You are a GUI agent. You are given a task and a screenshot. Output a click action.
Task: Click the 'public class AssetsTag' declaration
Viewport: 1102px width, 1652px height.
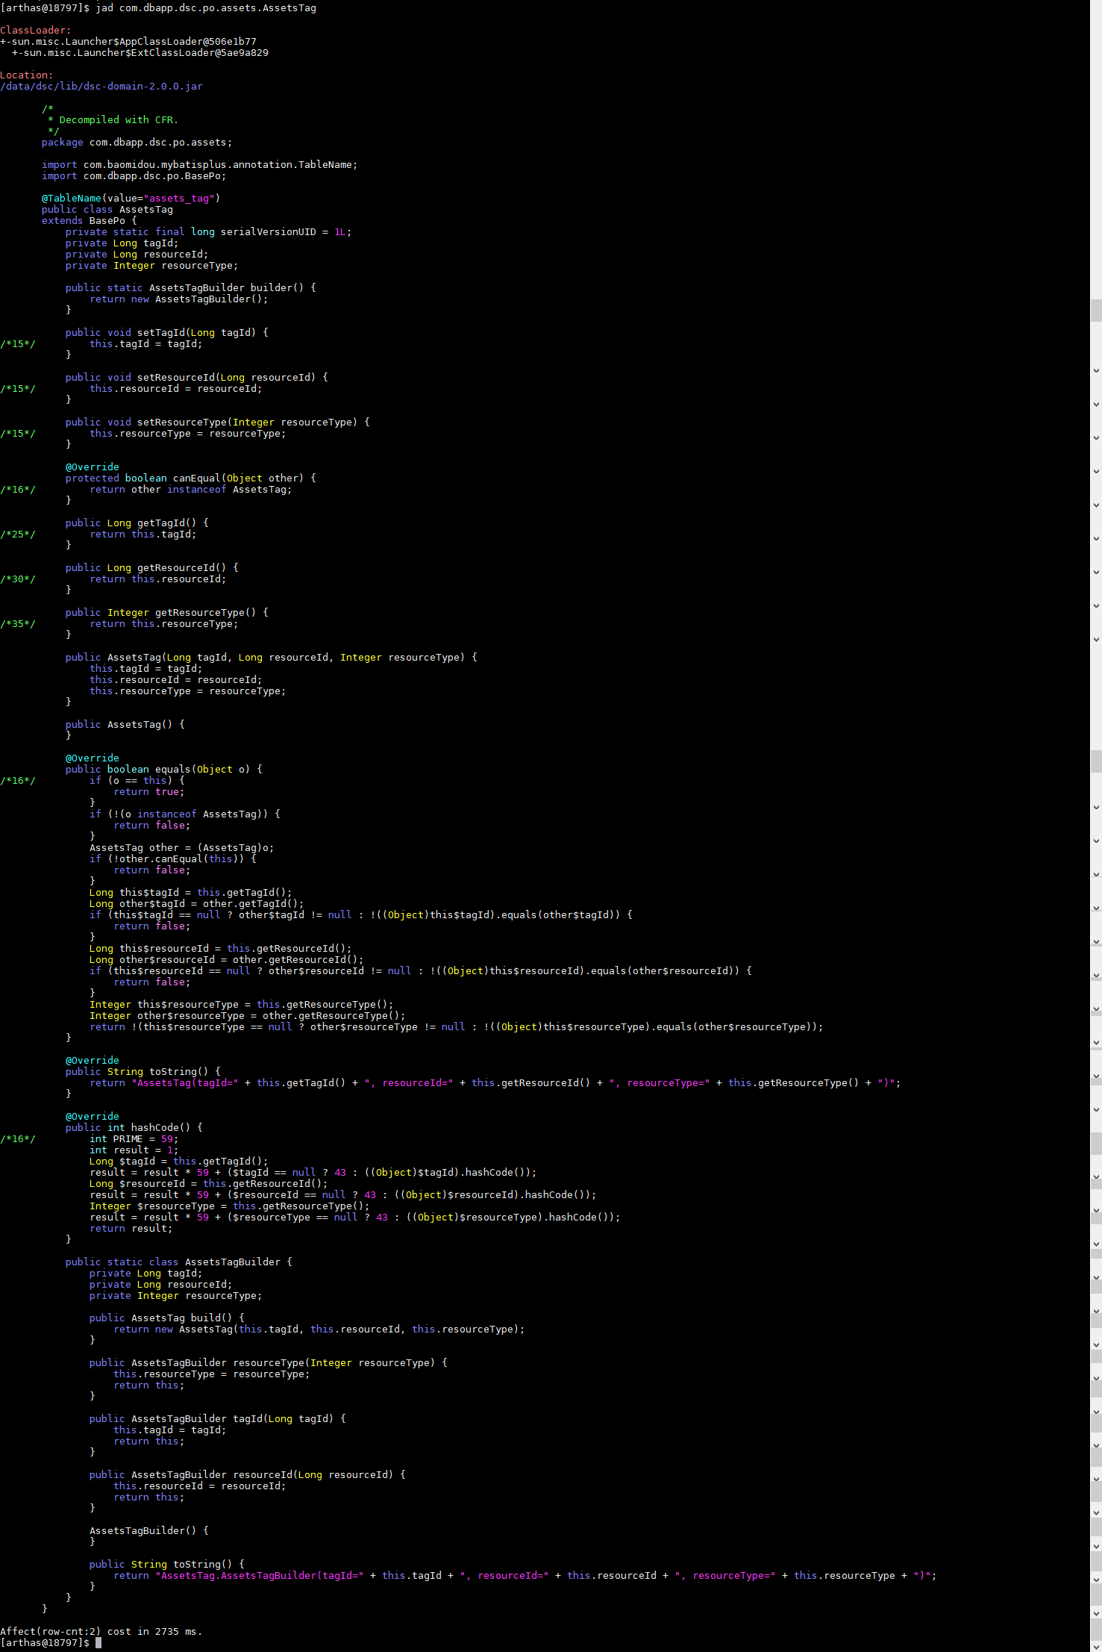click(x=107, y=210)
